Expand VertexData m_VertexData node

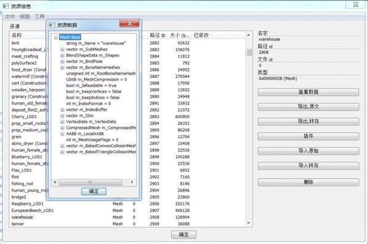pos(62,122)
